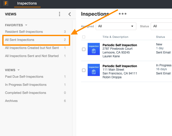Image resolution: width=172 pixels, height=136 pixels.
Task: Switch to the Inspections tab
Action: pyautogui.click(x=27, y=4)
